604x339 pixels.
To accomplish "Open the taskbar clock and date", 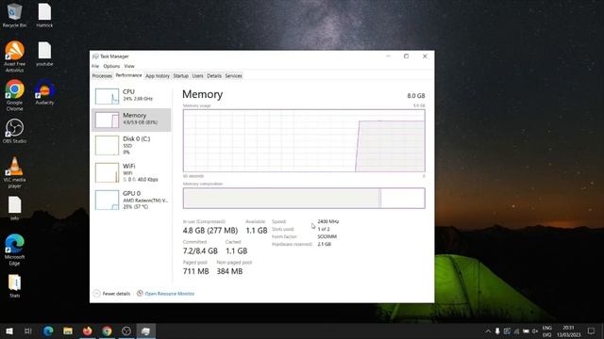I will click(568, 331).
